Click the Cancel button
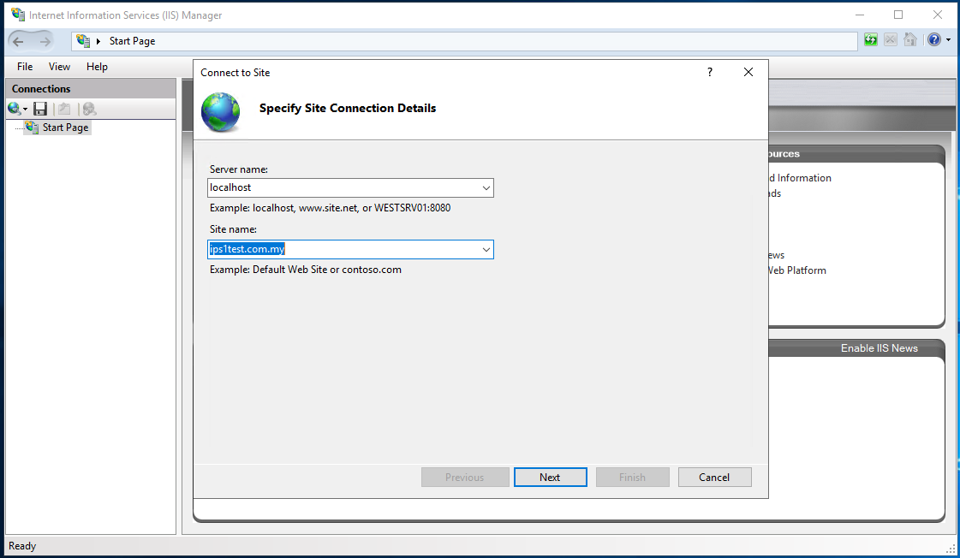The width and height of the screenshot is (960, 558). pyautogui.click(x=714, y=478)
